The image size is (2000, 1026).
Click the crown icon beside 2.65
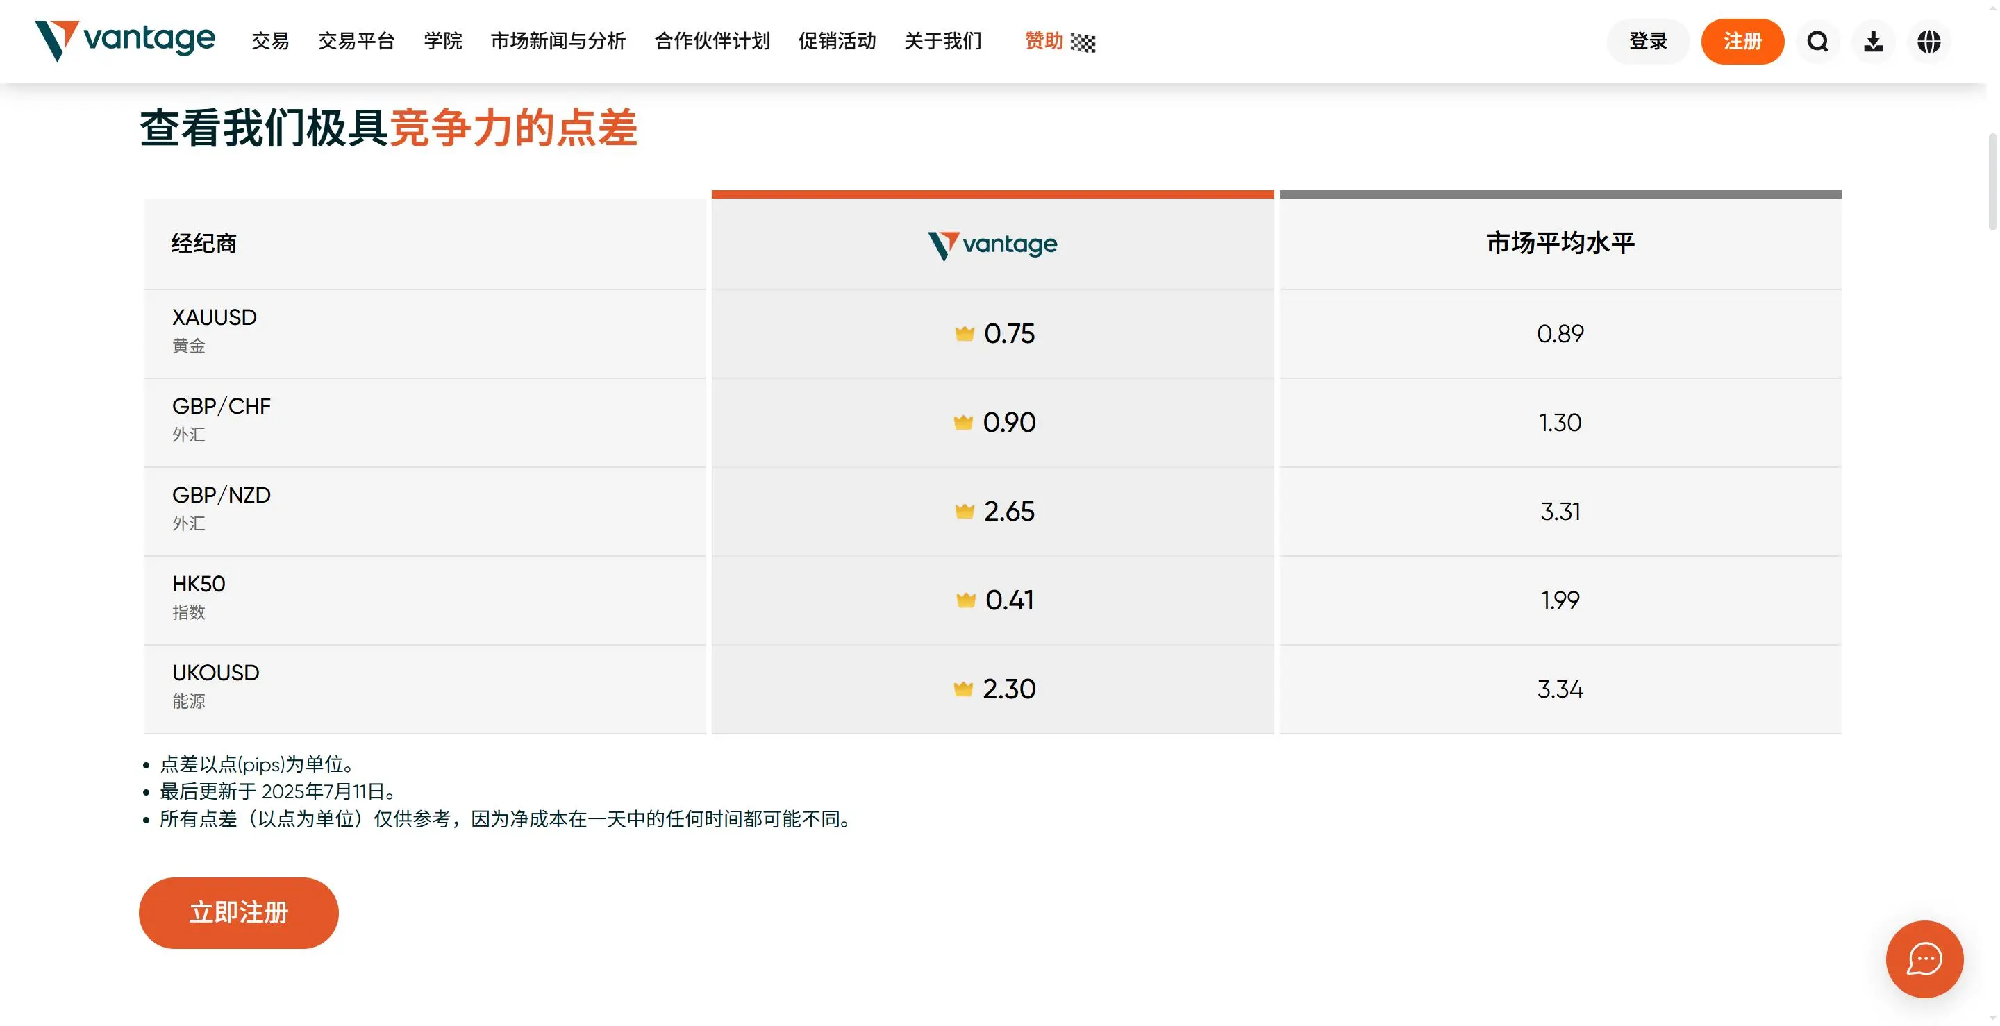point(965,511)
